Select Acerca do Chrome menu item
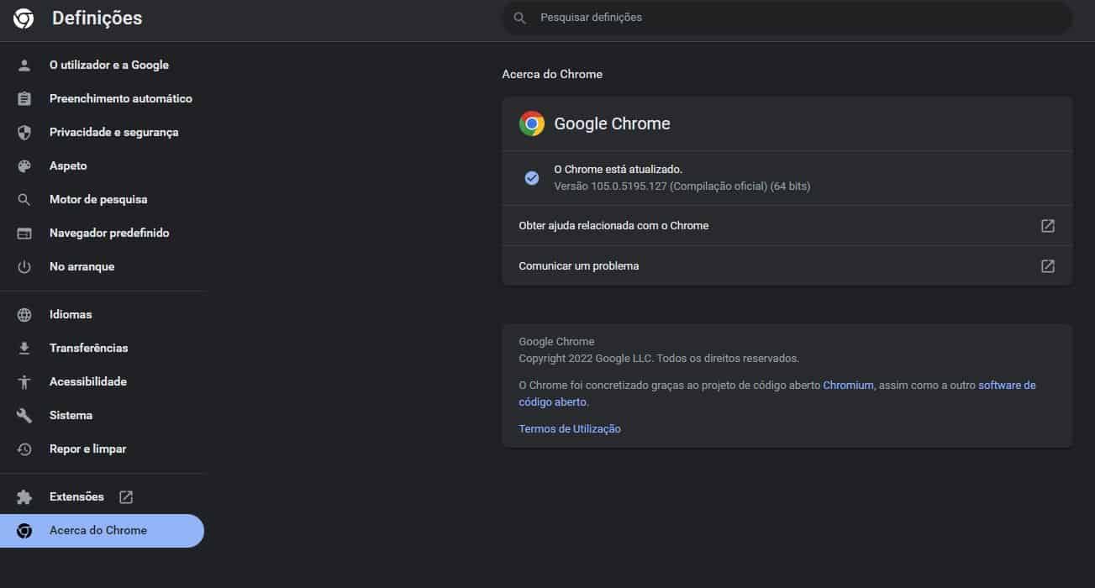1095x588 pixels. click(103, 530)
